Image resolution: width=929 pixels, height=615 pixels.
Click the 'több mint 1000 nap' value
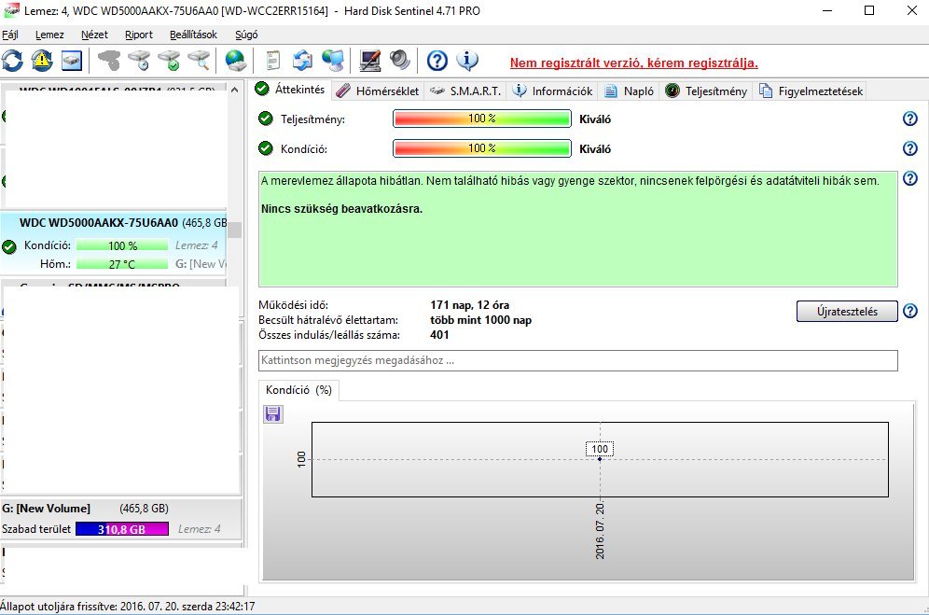point(481,320)
